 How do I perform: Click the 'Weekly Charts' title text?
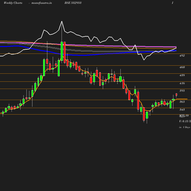pyautogui.click(x=13, y=3)
